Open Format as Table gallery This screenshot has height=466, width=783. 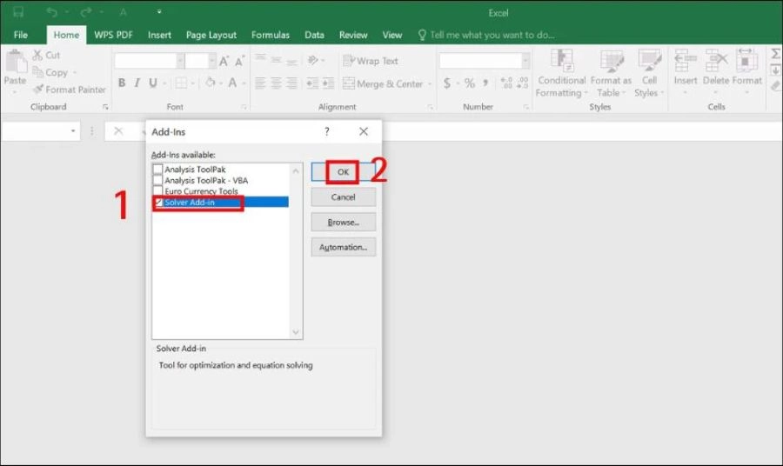(611, 73)
